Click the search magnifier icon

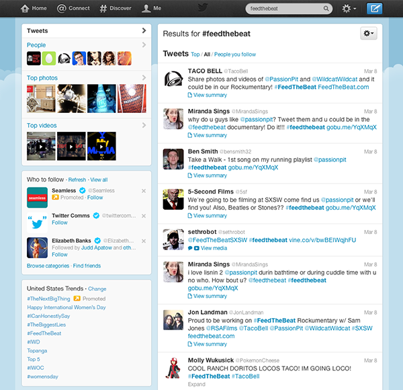tap(326, 9)
